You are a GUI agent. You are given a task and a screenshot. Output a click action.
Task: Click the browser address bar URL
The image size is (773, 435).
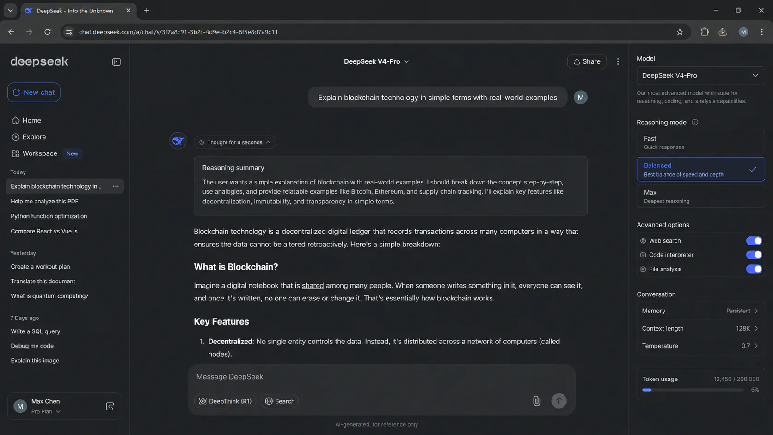coord(178,32)
